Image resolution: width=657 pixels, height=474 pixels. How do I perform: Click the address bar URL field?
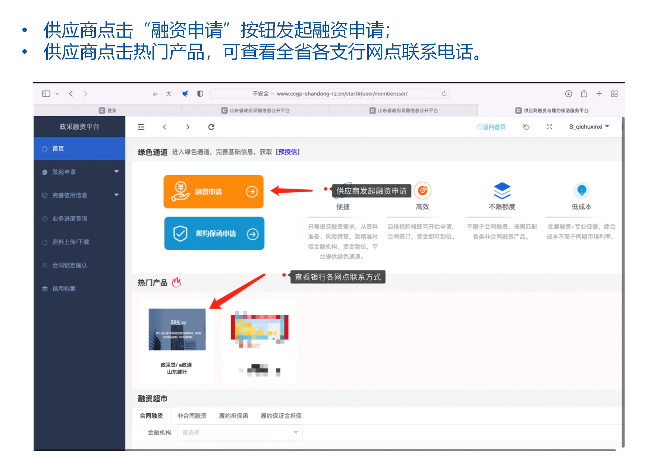[x=330, y=94]
